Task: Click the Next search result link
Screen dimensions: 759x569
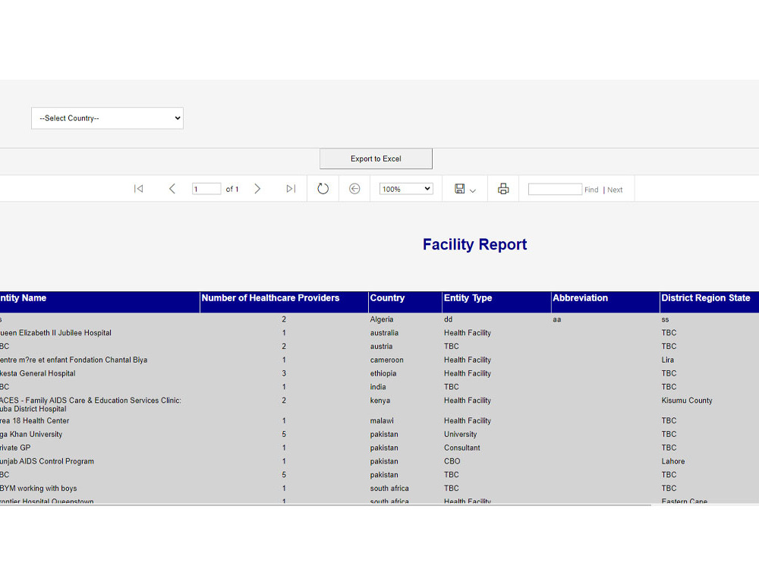Action: (614, 189)
